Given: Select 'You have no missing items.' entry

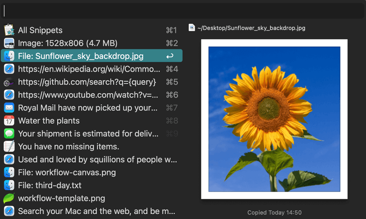Looking at the screenshot, I should [x=69, y=146].
